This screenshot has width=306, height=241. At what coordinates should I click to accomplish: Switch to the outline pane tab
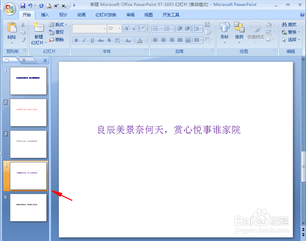point(24,60)
